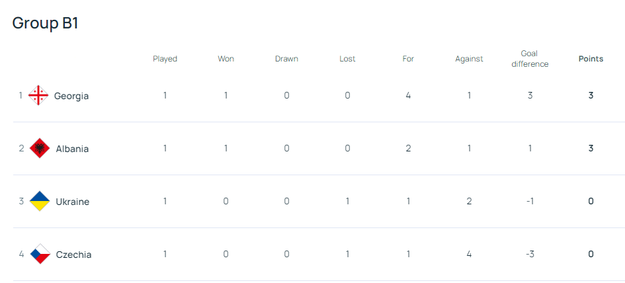Click the Georgia flag icon
The height and width of the screenshot is (283, 625).
pos(39,95)
